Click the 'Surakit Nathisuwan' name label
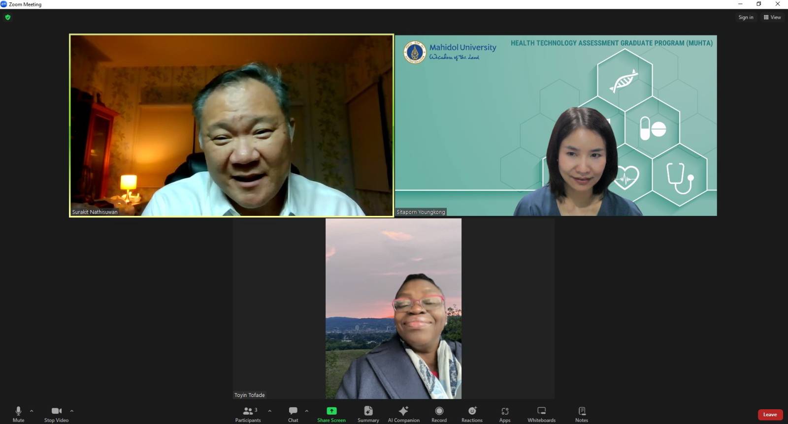This screenshot has height=424, width=788. (95, 212)
